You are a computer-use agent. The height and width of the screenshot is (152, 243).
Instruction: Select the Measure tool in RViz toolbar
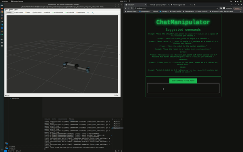(47, 13)
